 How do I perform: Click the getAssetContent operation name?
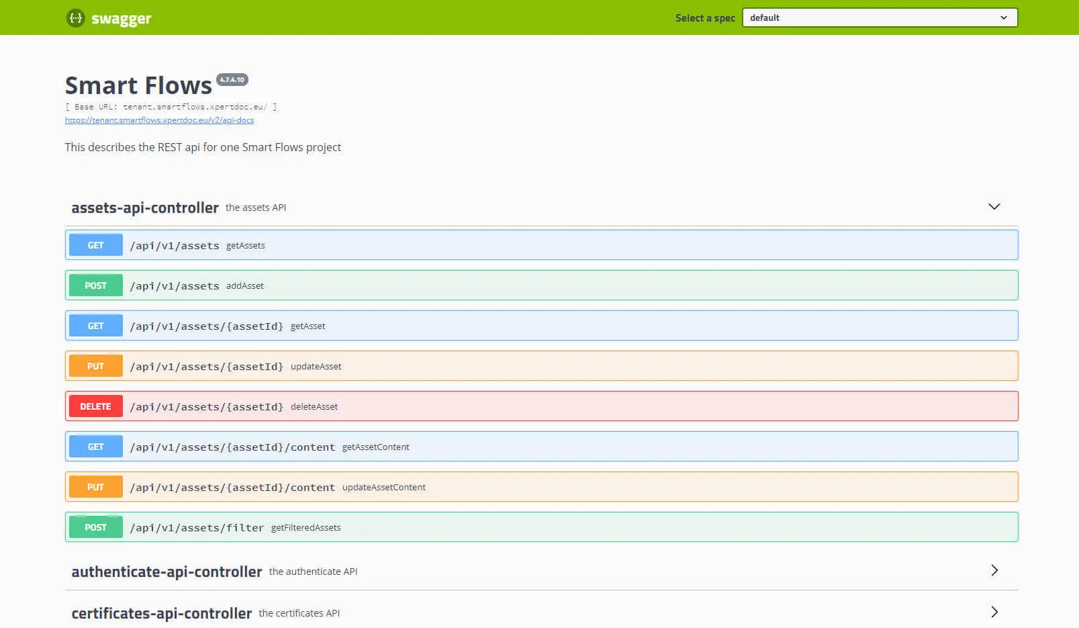376,447
